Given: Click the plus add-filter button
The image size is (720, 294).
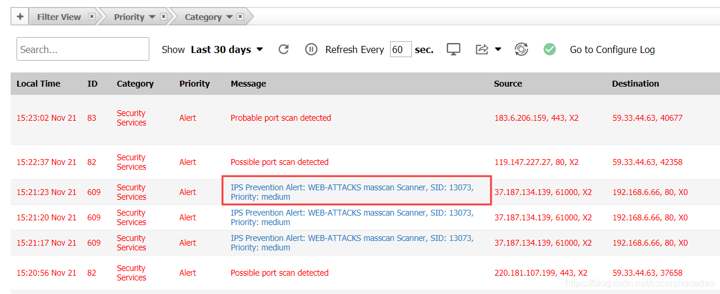Looking at the screenshot, I should pyautogui.click(x=19, y=16).
